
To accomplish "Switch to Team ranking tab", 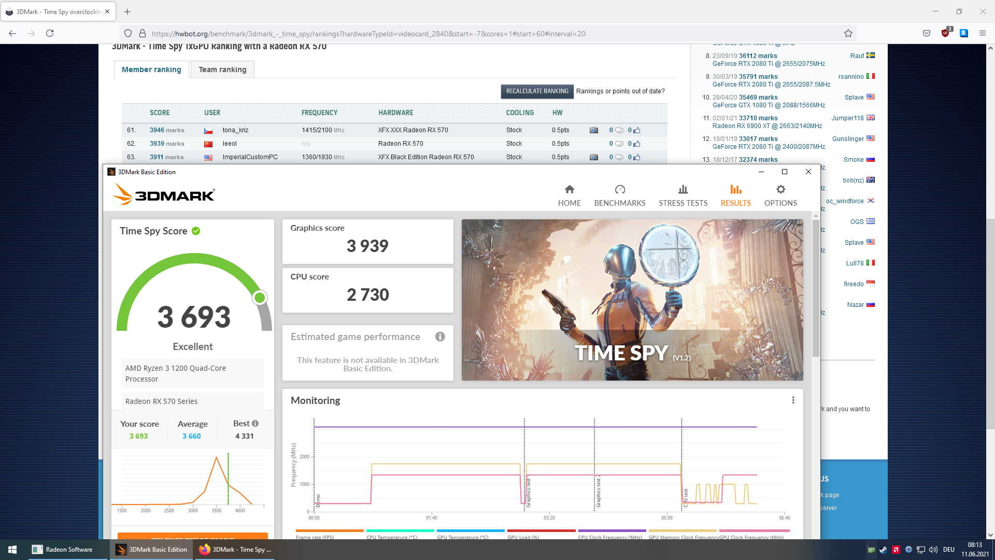I will (222, 69).
